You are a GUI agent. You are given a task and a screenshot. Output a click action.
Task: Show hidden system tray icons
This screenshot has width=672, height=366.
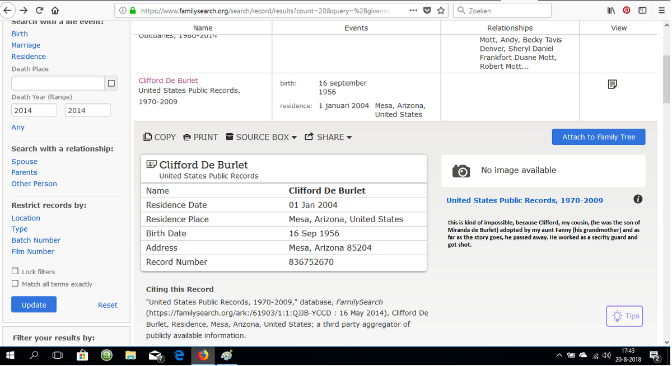559,355
